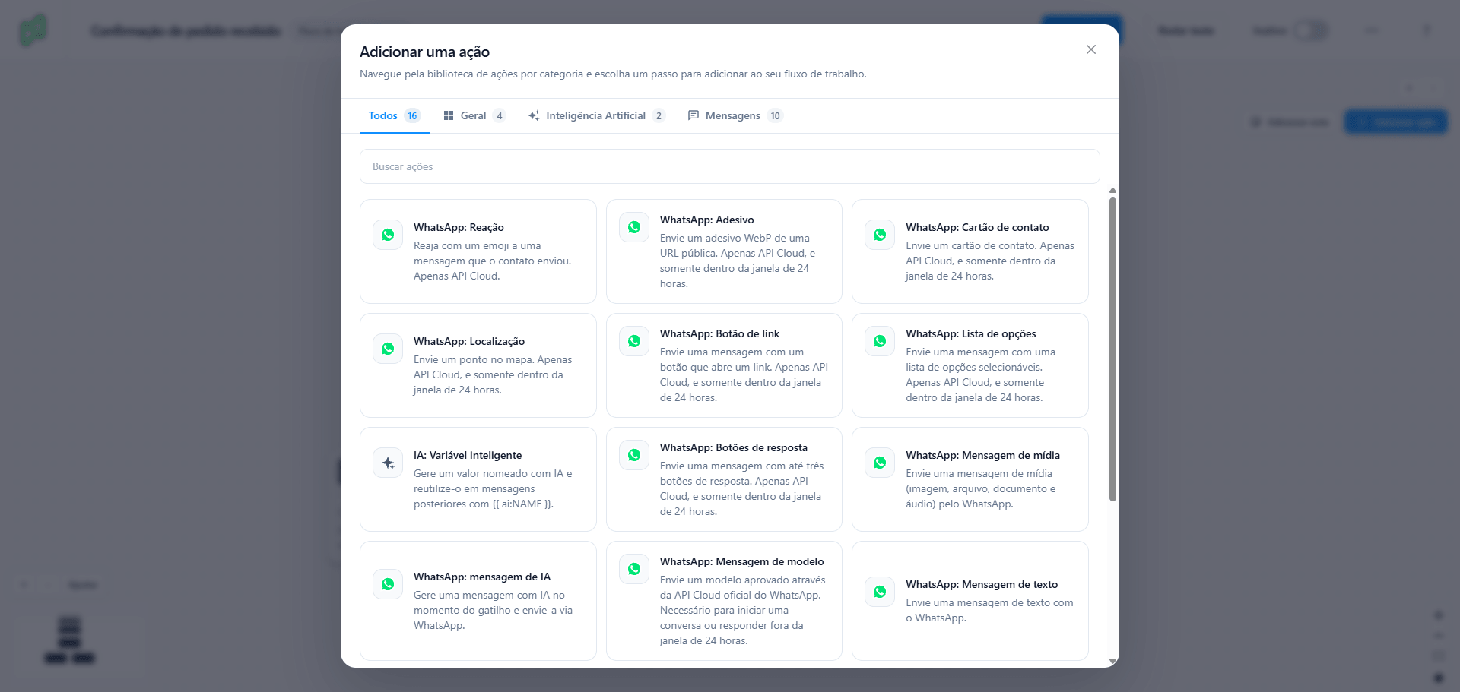Image resolution: width=1460 pixels, height=692 pixels.
Task: Click the WhatsApp icon on Mensagem de modelo
Action: click(x=634, y=569)
